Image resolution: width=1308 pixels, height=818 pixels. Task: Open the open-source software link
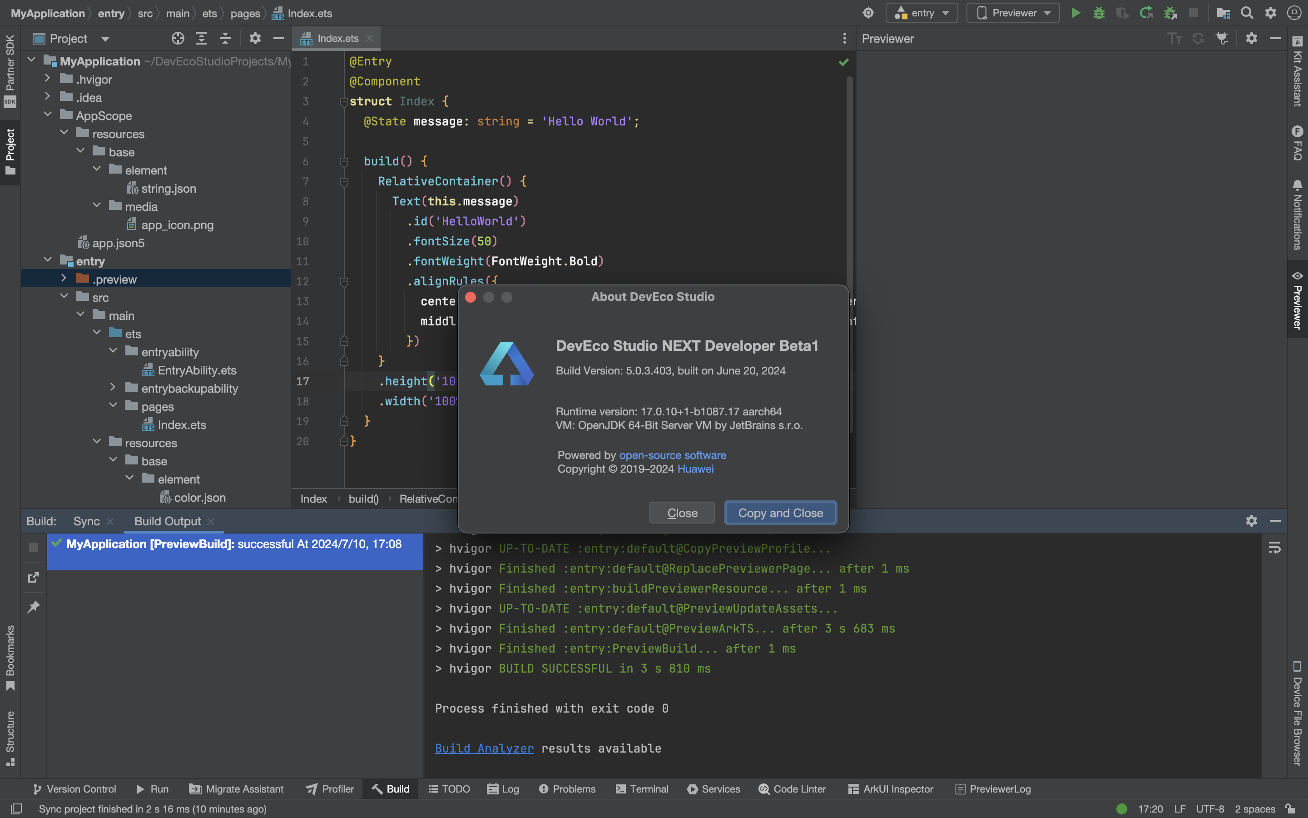672,455
